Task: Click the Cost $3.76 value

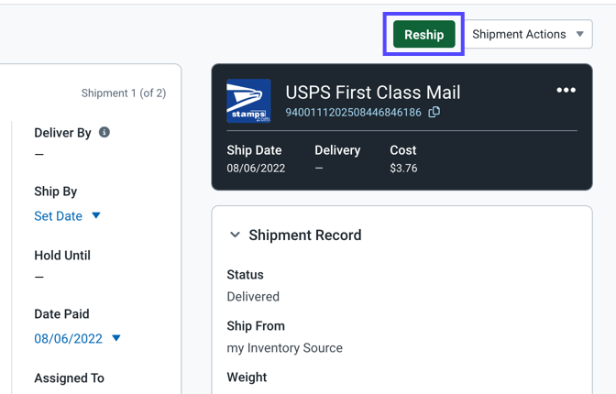Action: click(403, 168)
